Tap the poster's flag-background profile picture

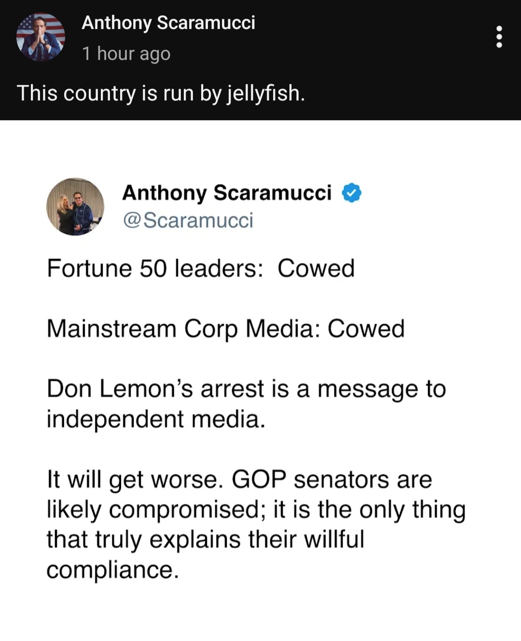[x=41, y=37]
